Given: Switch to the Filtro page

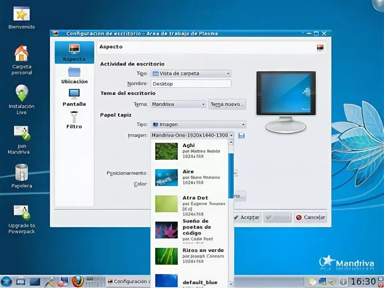Looking at the screenshot, I should (x=74, y=120).
